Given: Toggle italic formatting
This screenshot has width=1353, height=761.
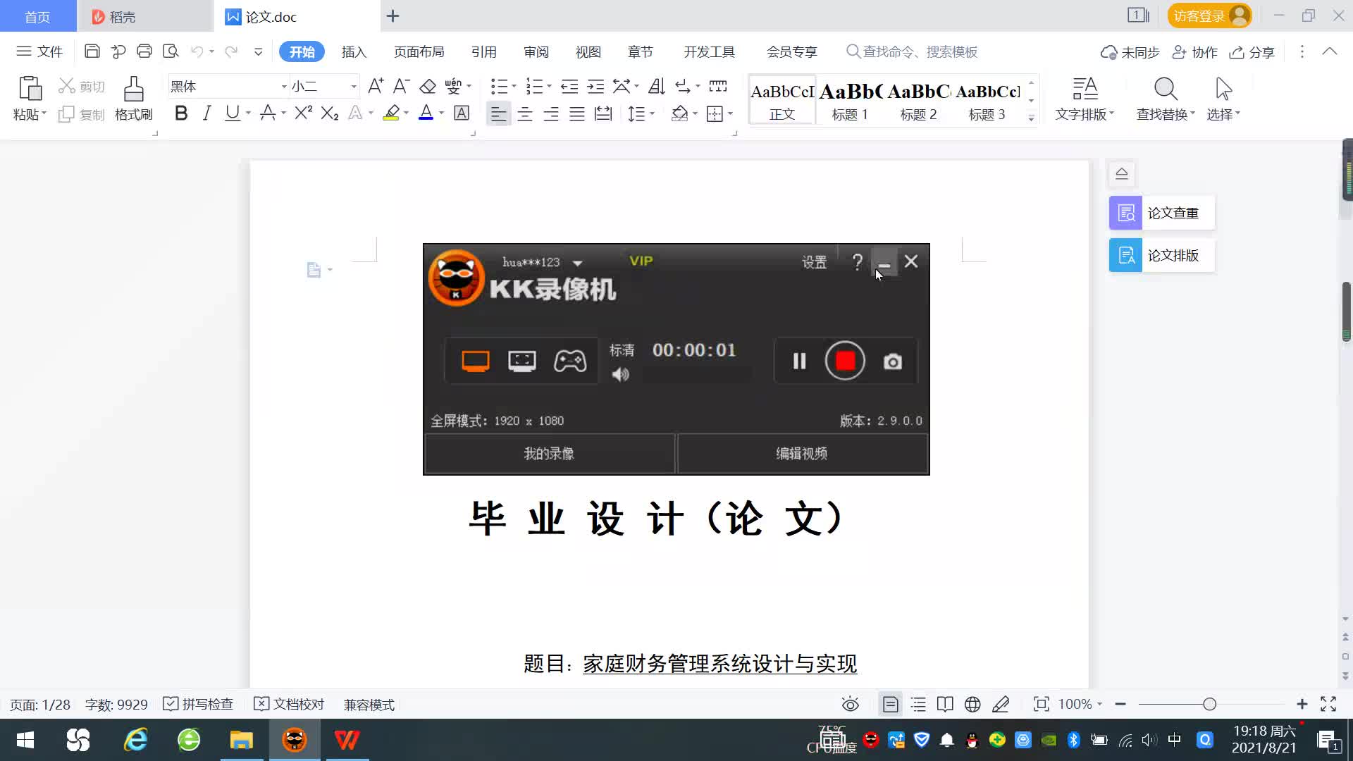Looking at the screenshot, I should click(206, 113).
